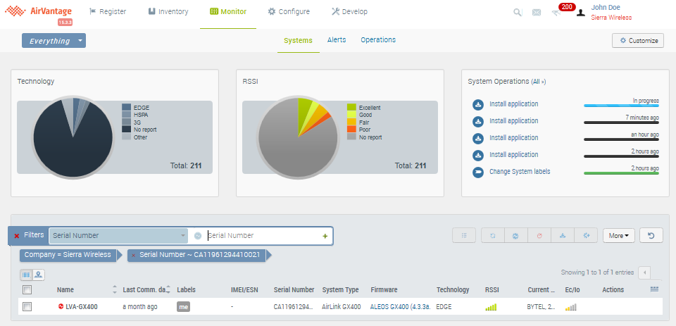Image resolution: width=676 pixels, height=326 pixels.
Task: Click the user profile silhouette icon
Action: coord(581,13)
